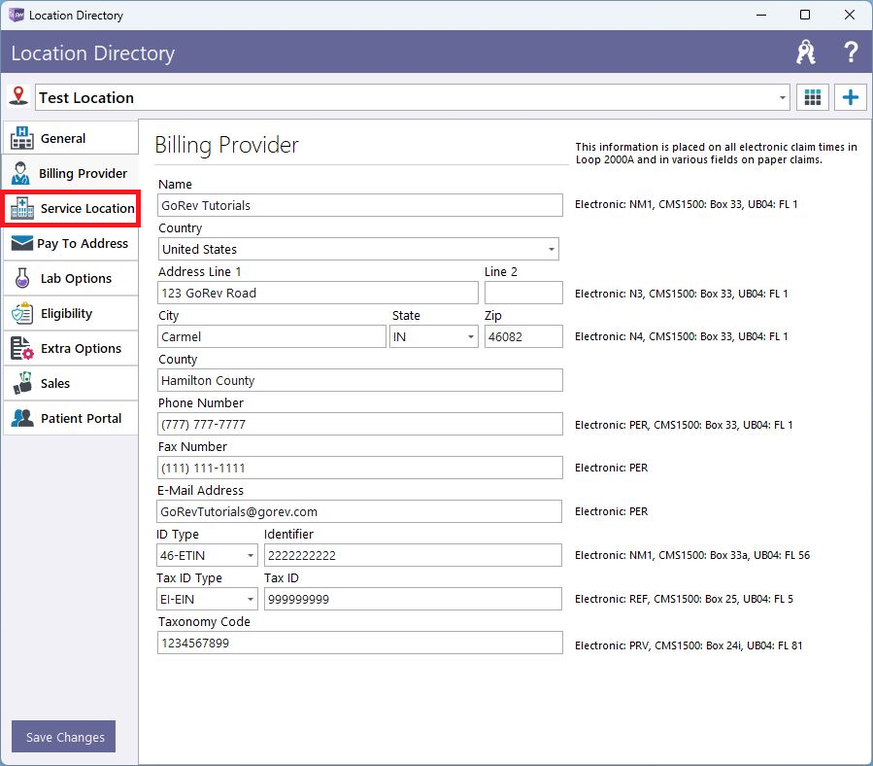Close the Location Directory window

[x=849, y=15]
